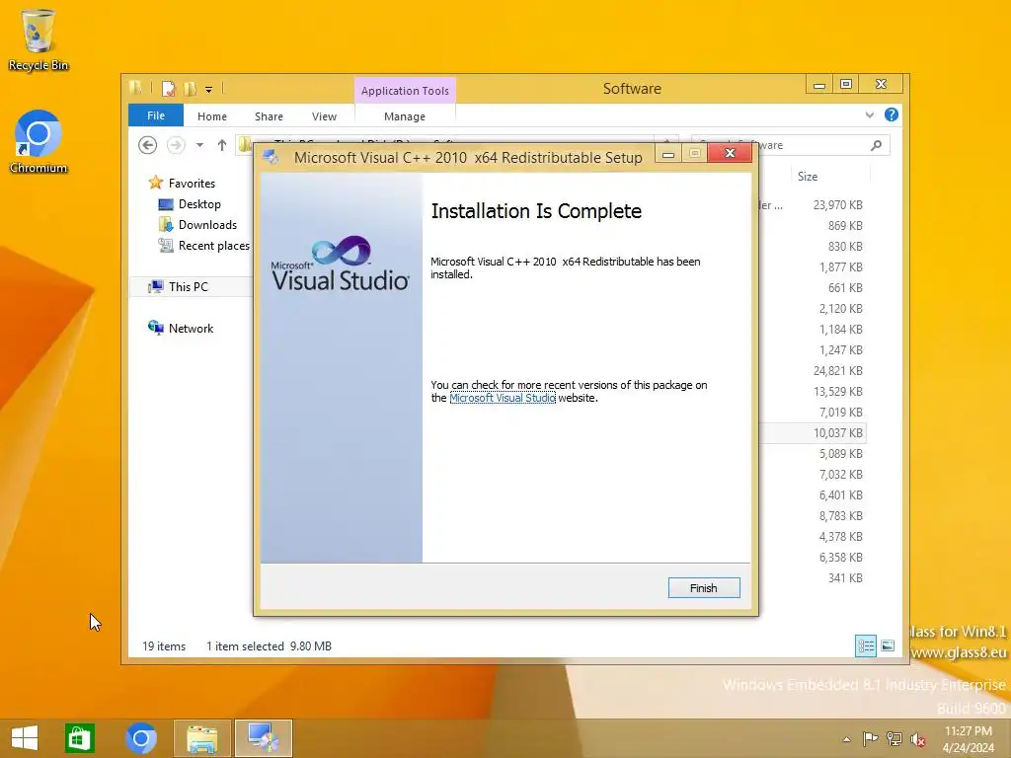Image resolution: width=1011 pixels, height=758 pixels.
Task: Launch Chromium from the taskbar
Action: [140, 738]
